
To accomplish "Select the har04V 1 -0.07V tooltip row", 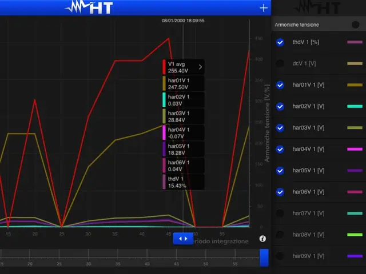I will (x=184, y=133).
